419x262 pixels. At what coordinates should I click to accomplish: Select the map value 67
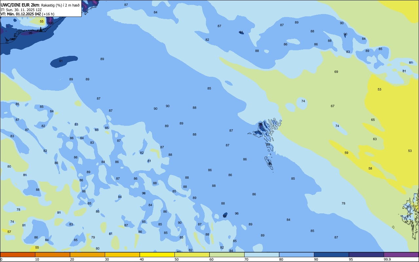coord(333,106)
